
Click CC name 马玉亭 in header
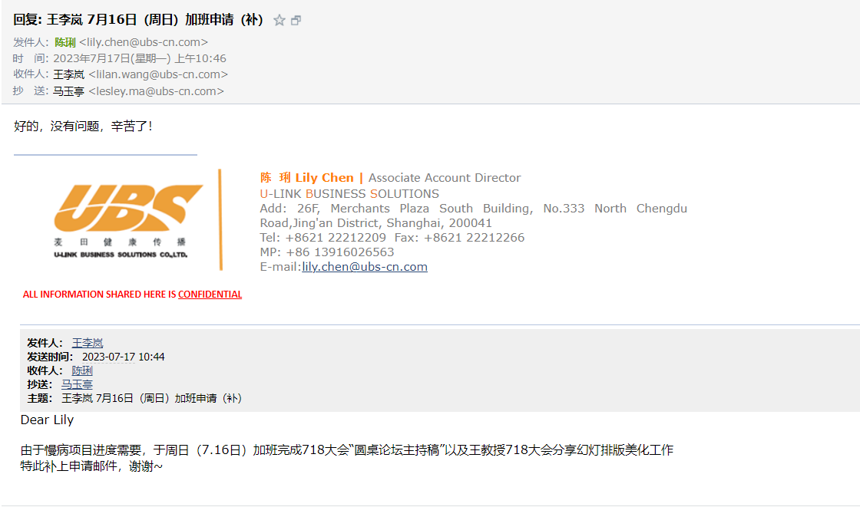[x=68, y=91]
